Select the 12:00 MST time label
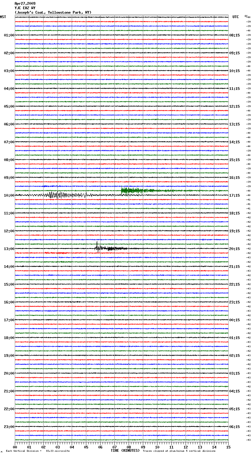The width and height of the screenshot is (252, 455). tap(9, 231)
